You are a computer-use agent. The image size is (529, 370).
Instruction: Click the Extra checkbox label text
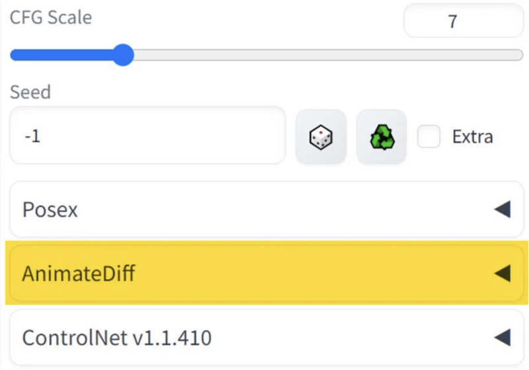[x=472, y=137]
